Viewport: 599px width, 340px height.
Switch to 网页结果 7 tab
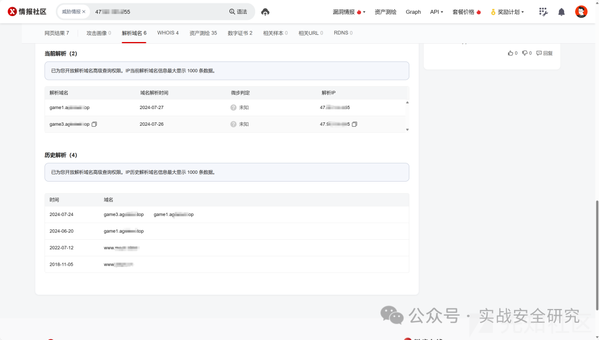[57, 33]
